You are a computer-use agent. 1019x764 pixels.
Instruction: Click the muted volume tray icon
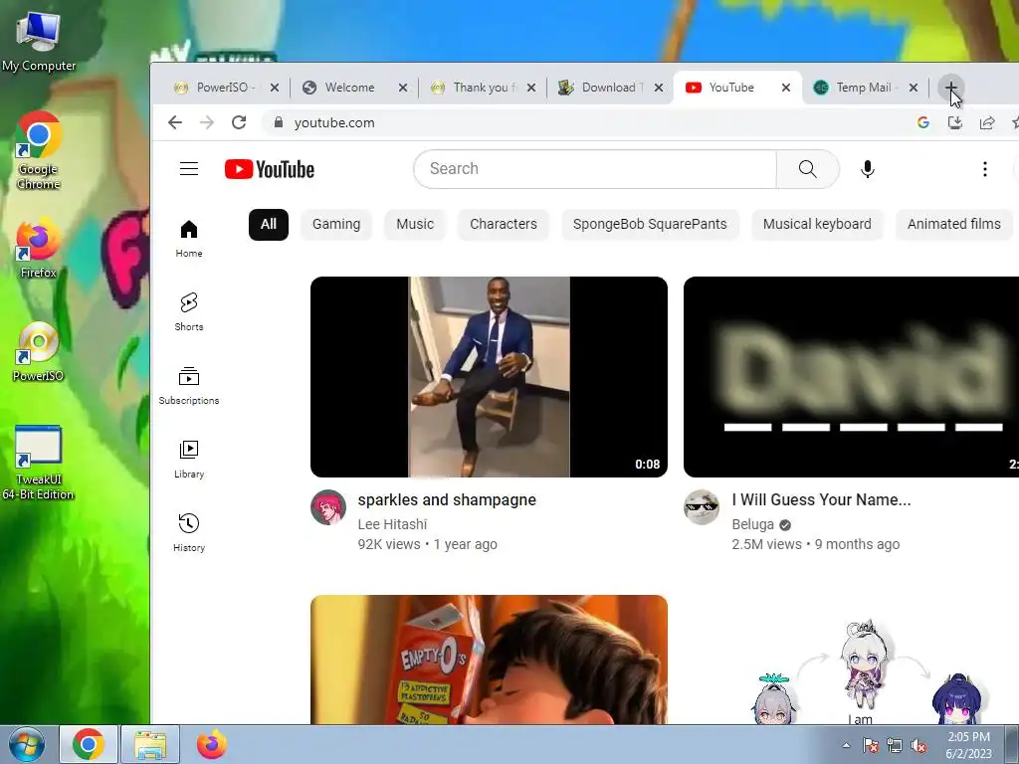(x=918, y=745)
